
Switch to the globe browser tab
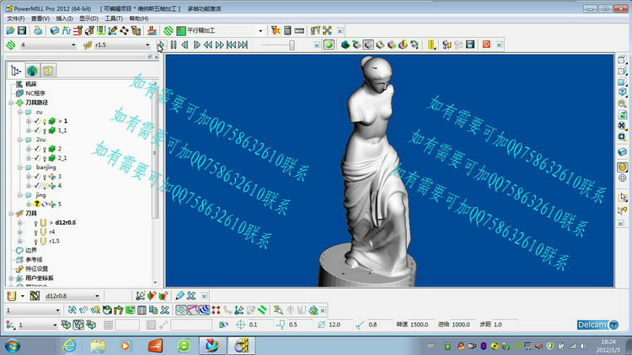click(x=32, y=71)
